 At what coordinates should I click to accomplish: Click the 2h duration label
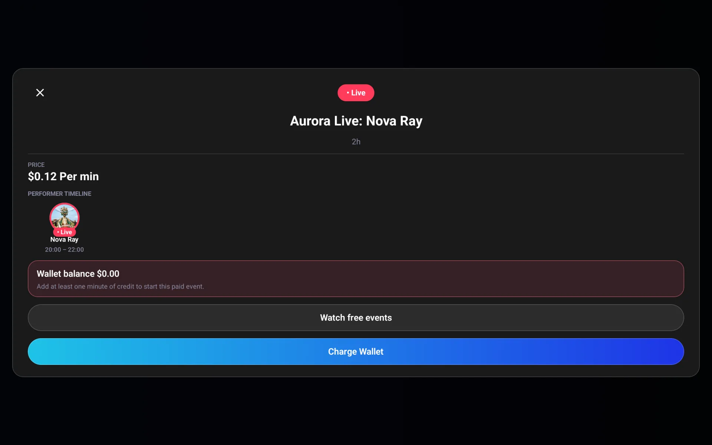356,142
